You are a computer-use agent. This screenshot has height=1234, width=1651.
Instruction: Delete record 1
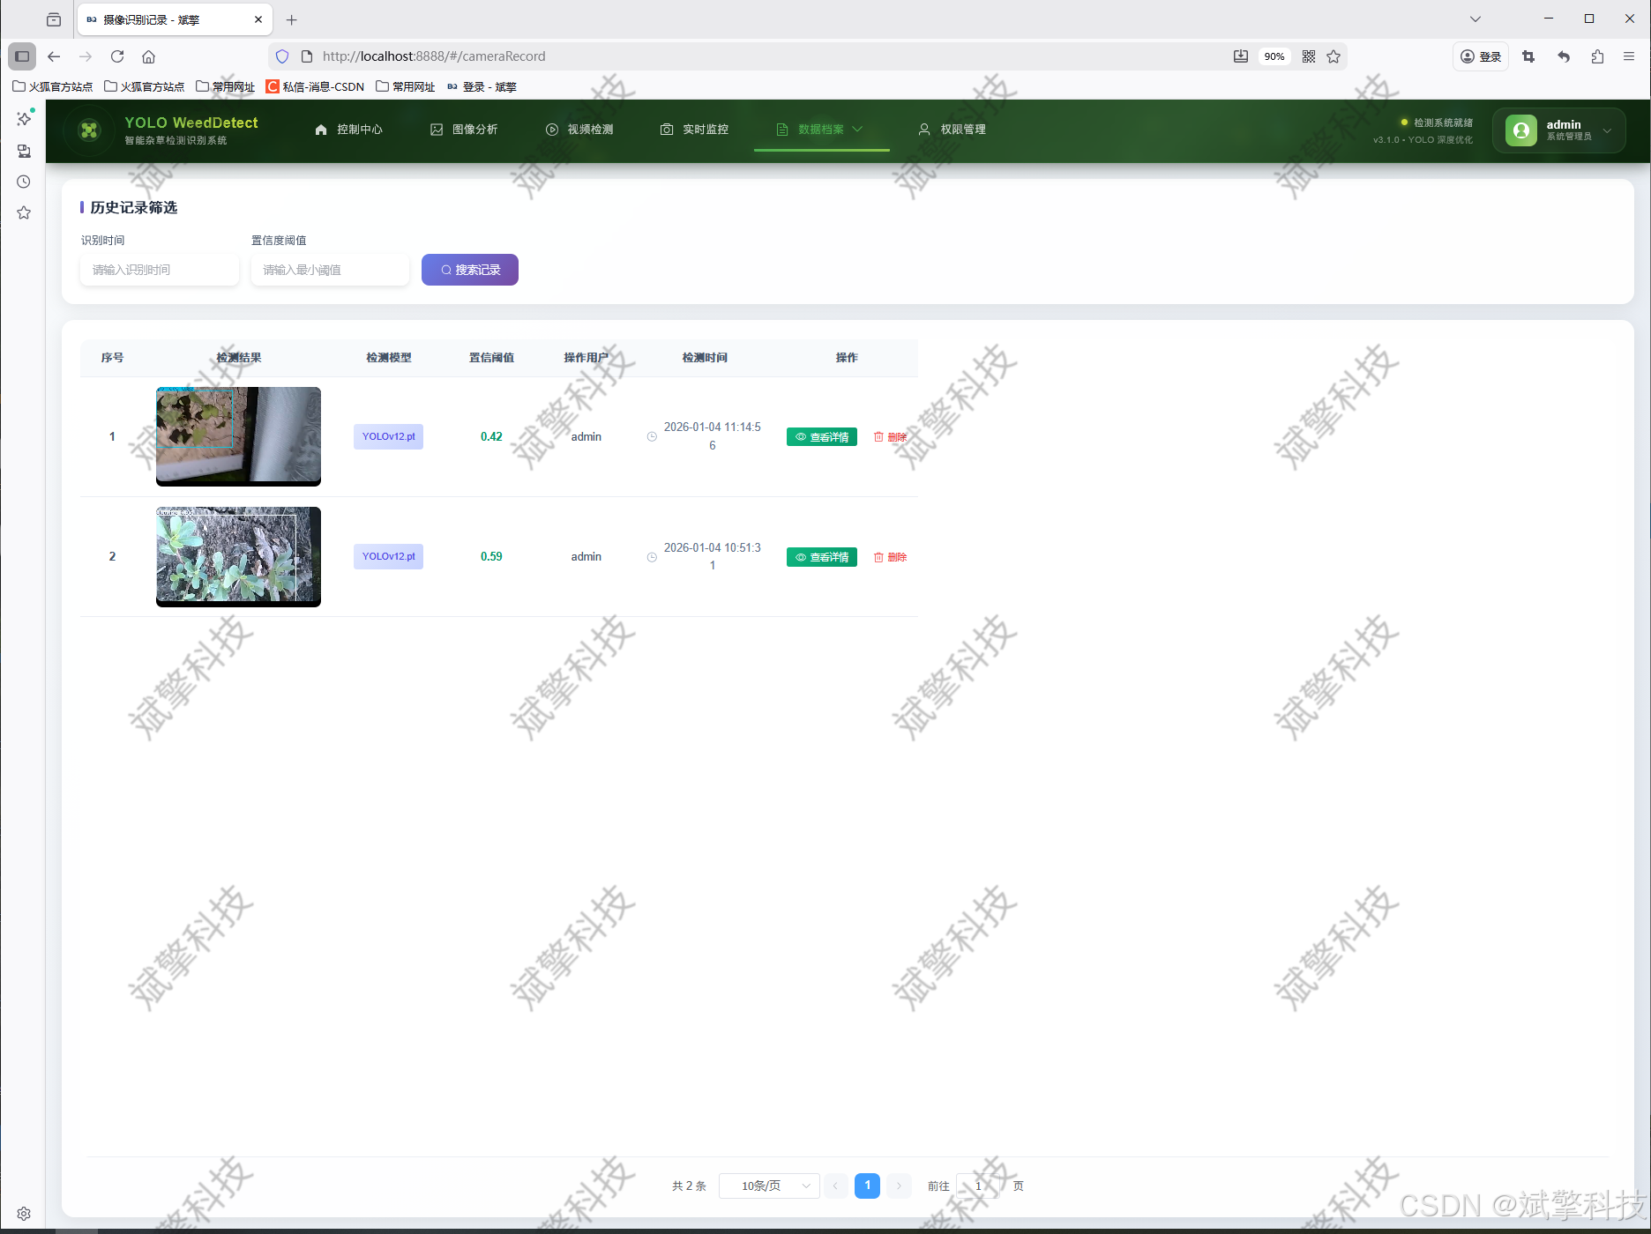891,437
